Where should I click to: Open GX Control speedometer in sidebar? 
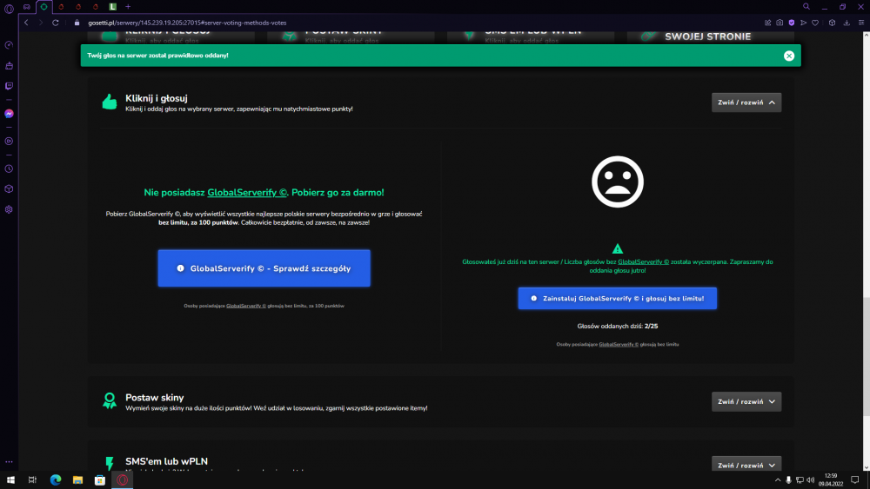click(x=9, y=45)
